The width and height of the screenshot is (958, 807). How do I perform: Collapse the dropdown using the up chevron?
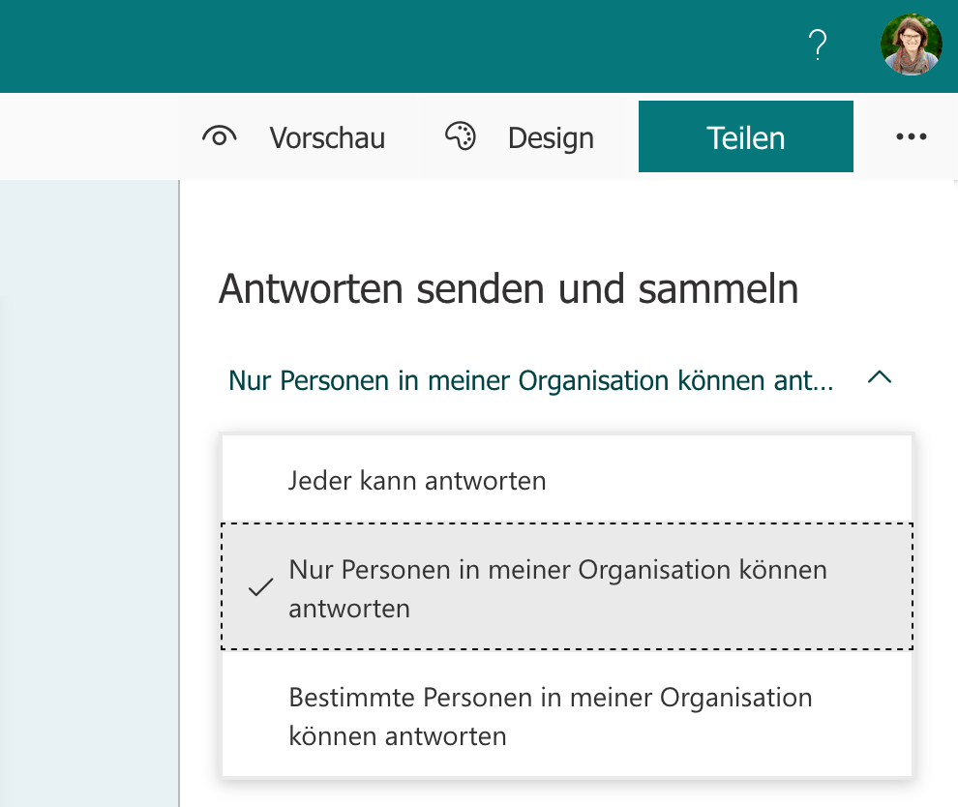pos(879,378)
